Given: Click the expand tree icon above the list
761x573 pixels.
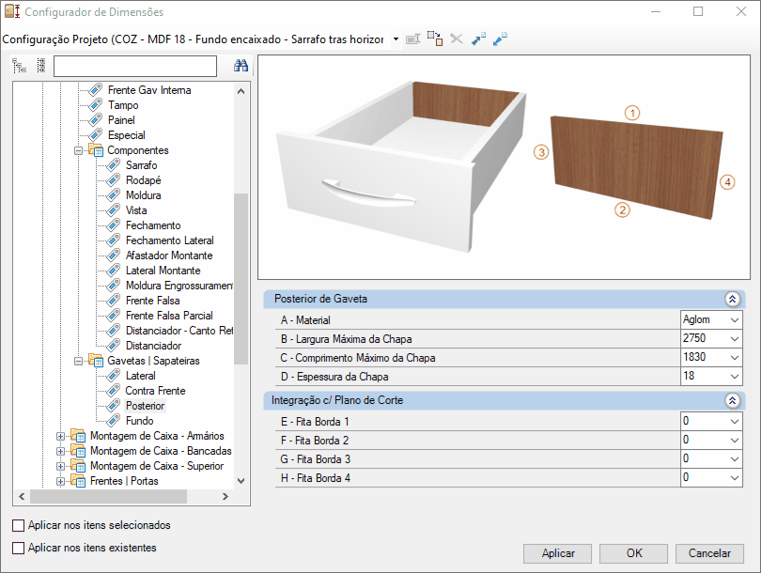Looking at the screenshot, I should [20, 66].
